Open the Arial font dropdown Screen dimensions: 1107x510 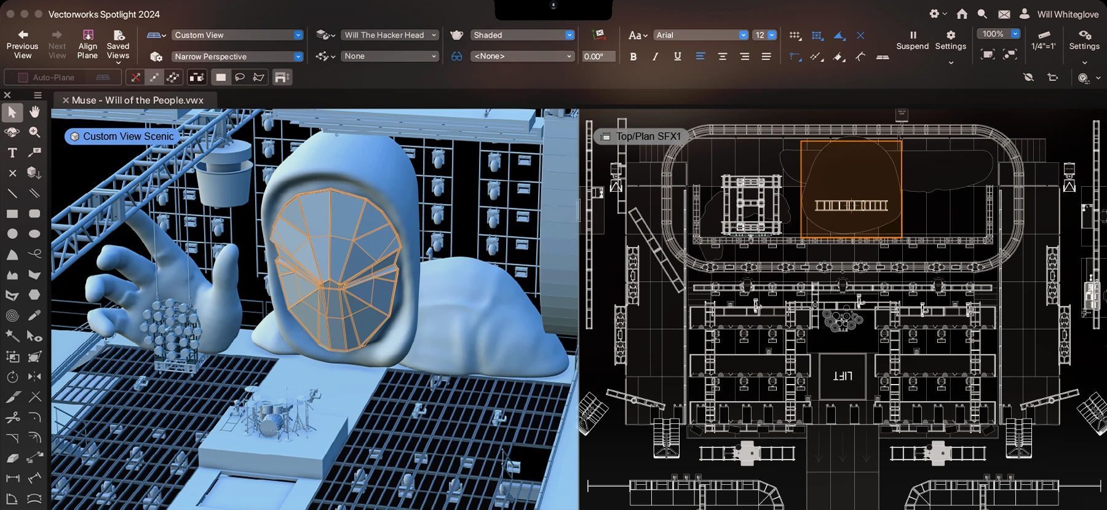[x=700, y=35]
